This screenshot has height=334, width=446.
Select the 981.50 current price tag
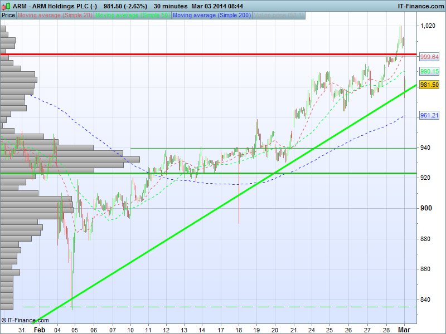click(x=429, y=85)
